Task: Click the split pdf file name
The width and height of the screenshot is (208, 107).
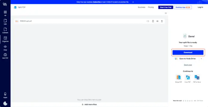Action: click(26, 21)
